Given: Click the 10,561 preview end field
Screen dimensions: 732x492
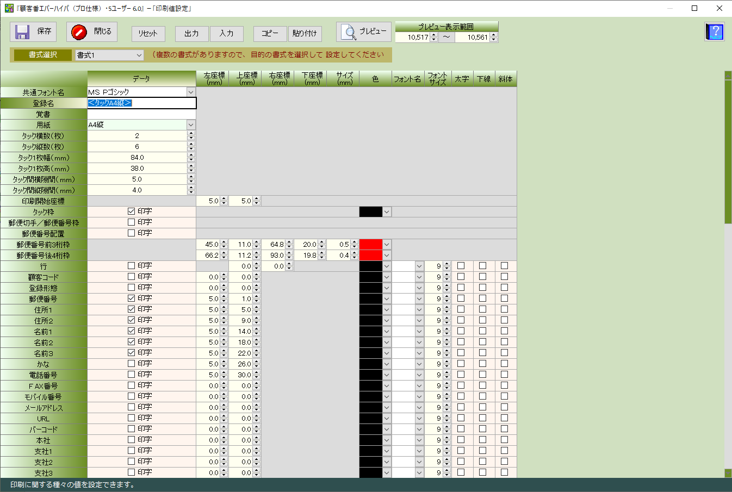Looking at the screenshot, I should pos(473,38).
